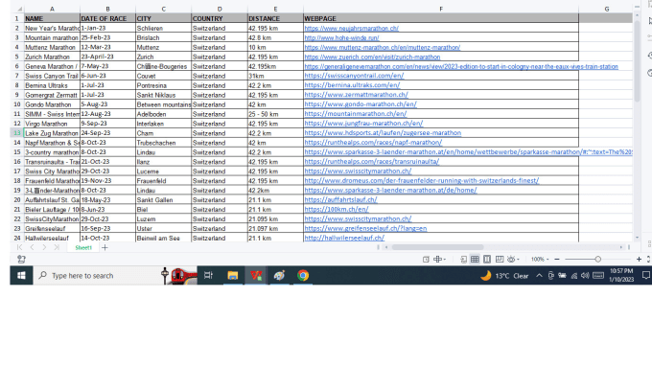The height and width of the screenshot is (366, 652).
Task: Click the macro icon below the sheet navigation arrows
Action: (21, 260)
